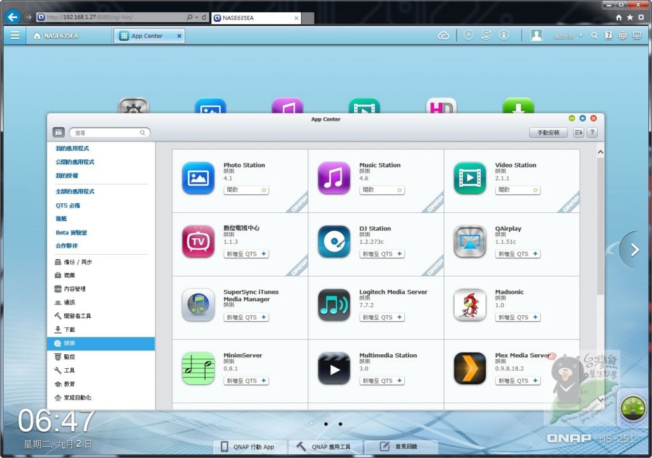
Task: Open desktop preferences monitor icon
Action: click(637, 36)
